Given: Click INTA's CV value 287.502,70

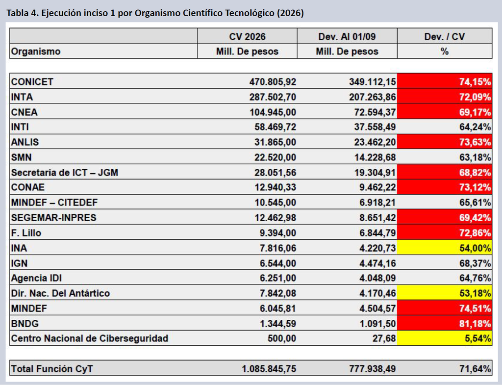Looking at the screenshot, I should (273, 97).
